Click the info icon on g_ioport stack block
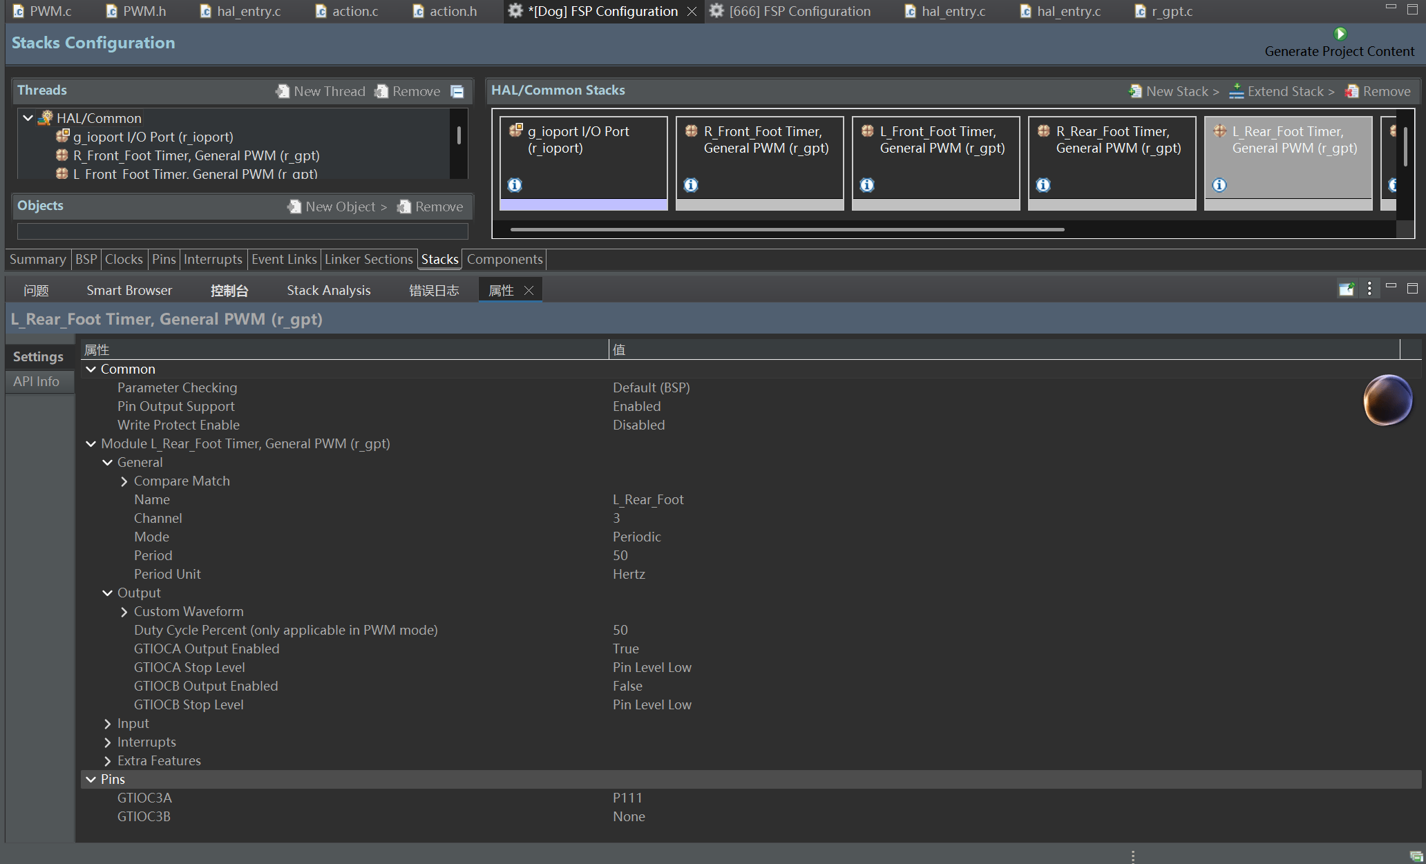The image size is (1426, 864). (x=515, y=185)
